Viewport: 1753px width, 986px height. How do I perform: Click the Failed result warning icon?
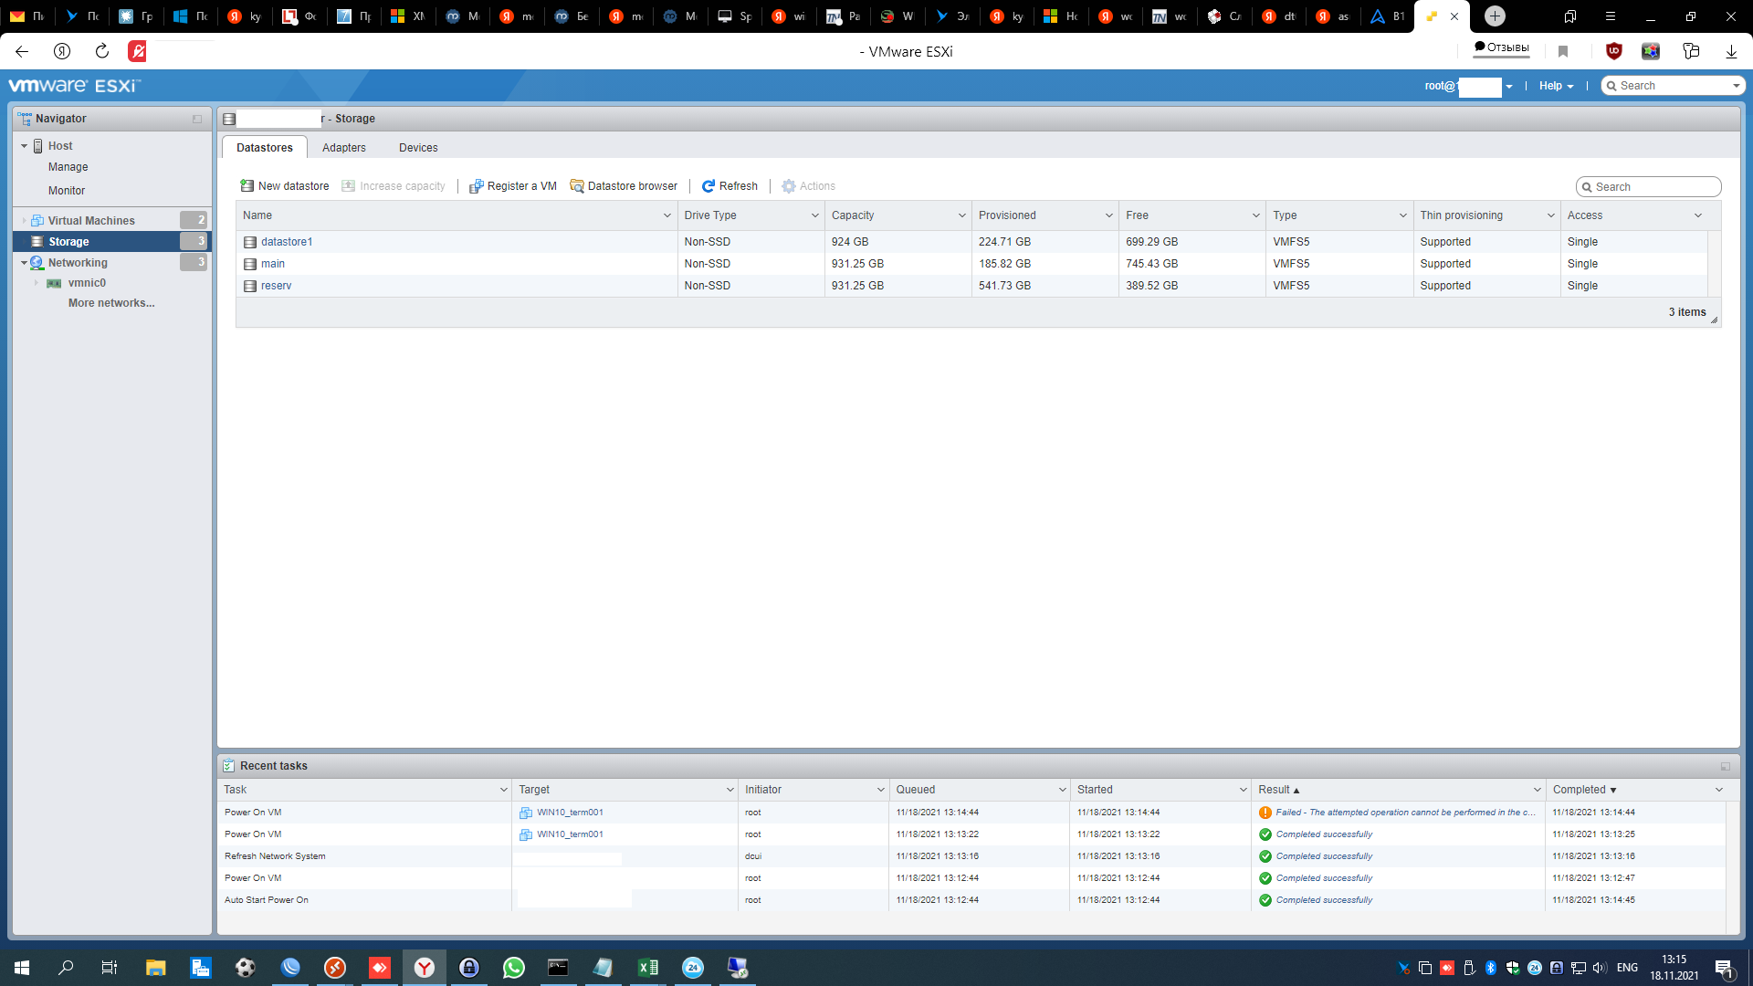coord(1265,813)
